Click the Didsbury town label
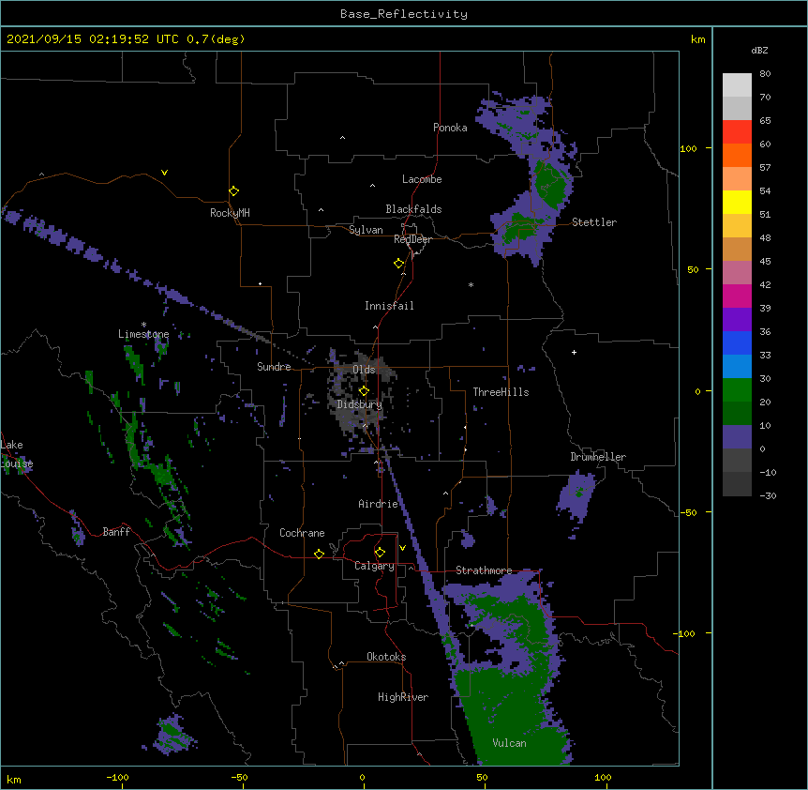Image resolution: width=808 pixels, height=790 pixels. click(x=359, y=404)
